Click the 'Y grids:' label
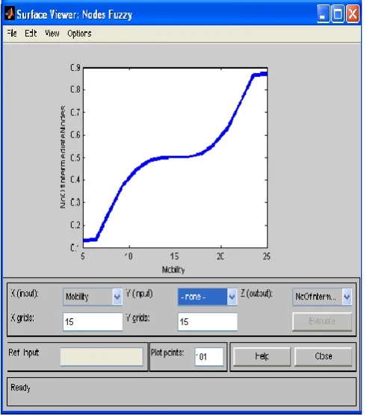The width and height of the screenshot is (367, 416). (138, 317)
